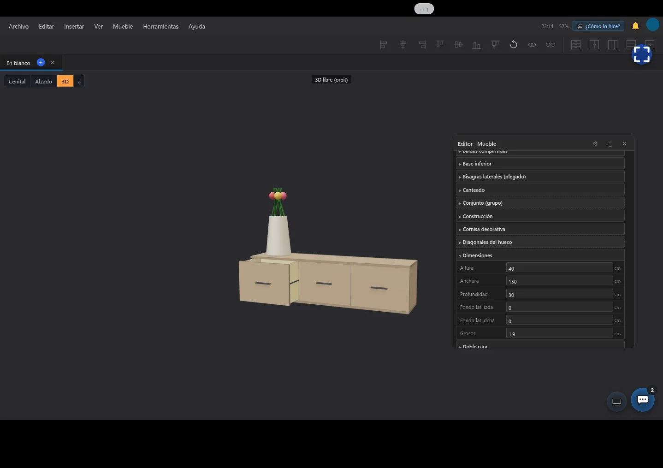
Task: Click the three vertical columns layout icon
Action: coord(613,45)
